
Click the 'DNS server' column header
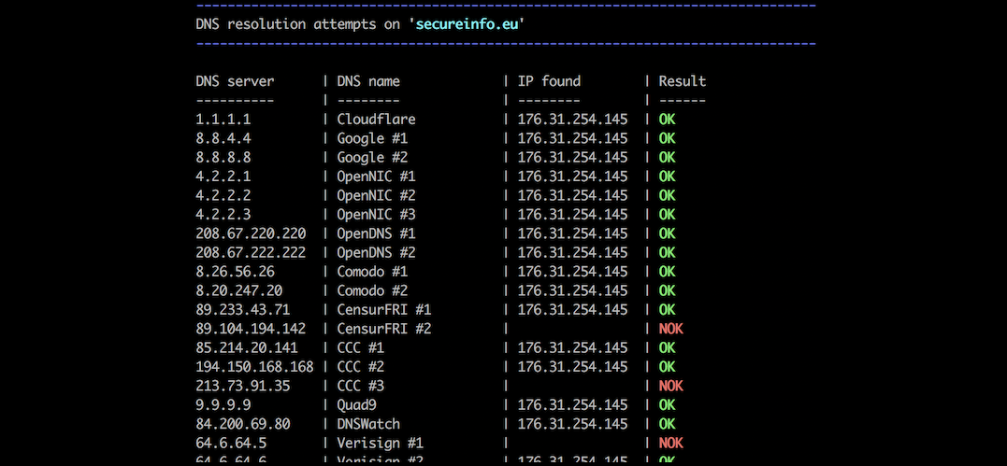click(x=235, y=81)
